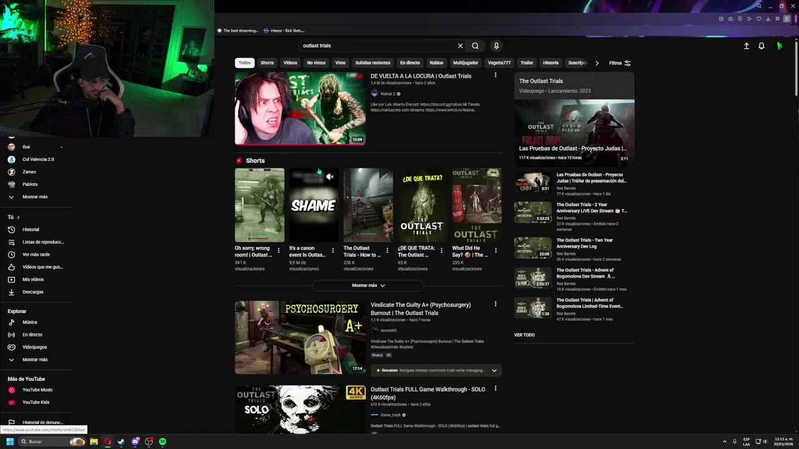The height and width of the screenshot is (449, 799).
Task: Open options for FULL Game Walkthrough video
Action: click(x=496, y=389)
